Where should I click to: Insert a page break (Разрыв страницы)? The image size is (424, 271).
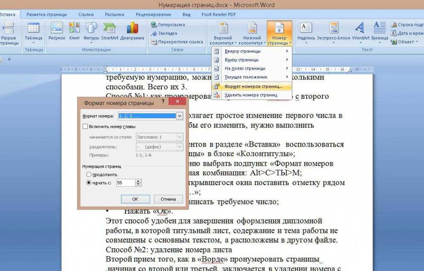point(9,34)
